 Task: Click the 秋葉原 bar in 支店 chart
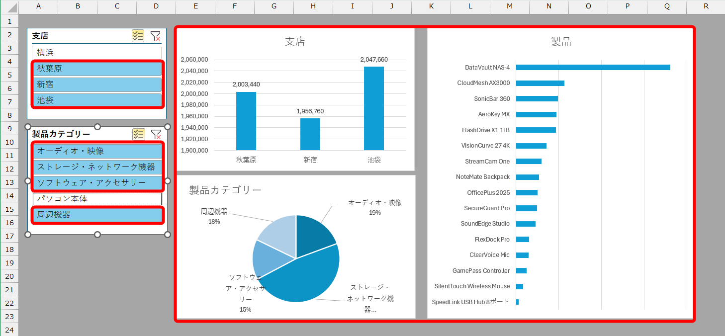[x=246, y=121]
